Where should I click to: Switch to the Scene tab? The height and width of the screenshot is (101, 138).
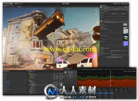pos(6,5)
